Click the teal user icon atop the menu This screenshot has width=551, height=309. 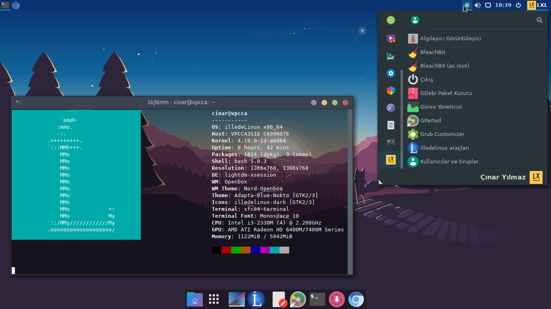tap(415, 20)
